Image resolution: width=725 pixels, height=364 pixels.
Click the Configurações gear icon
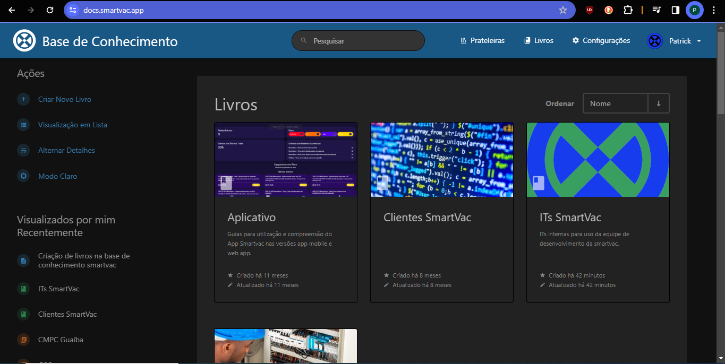575,41
